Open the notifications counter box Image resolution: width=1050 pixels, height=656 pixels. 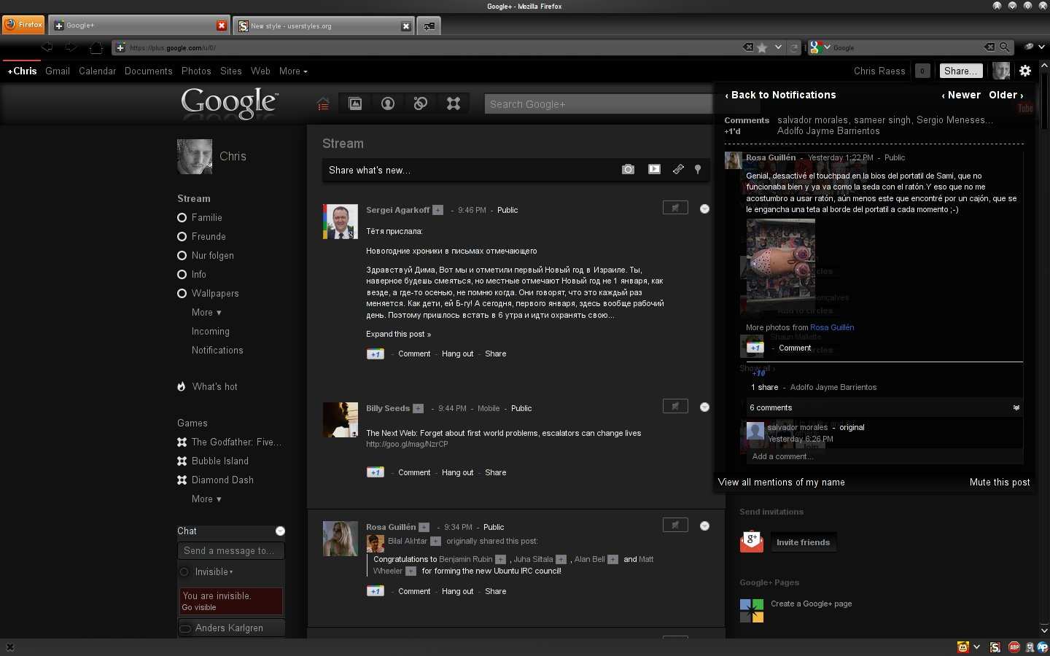[922, 71]
